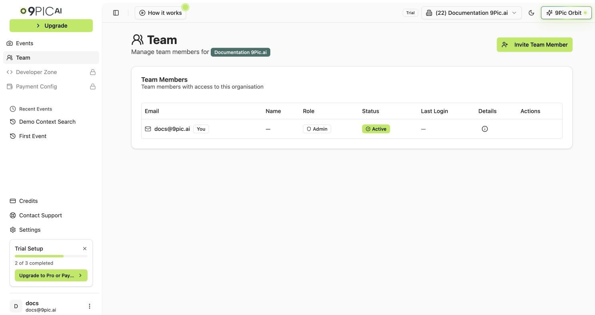
Task: Click the Active status badge
Action: 376,129
